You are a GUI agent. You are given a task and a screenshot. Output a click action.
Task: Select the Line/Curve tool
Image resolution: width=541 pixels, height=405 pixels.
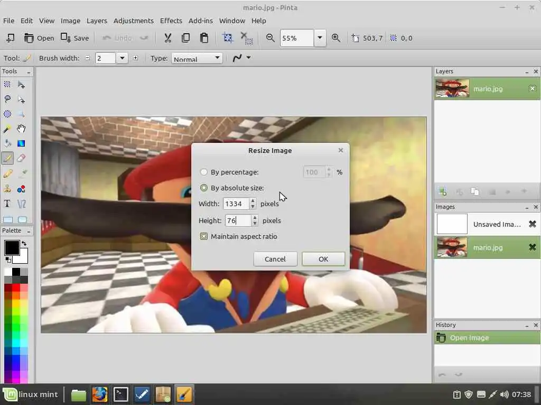21,204
